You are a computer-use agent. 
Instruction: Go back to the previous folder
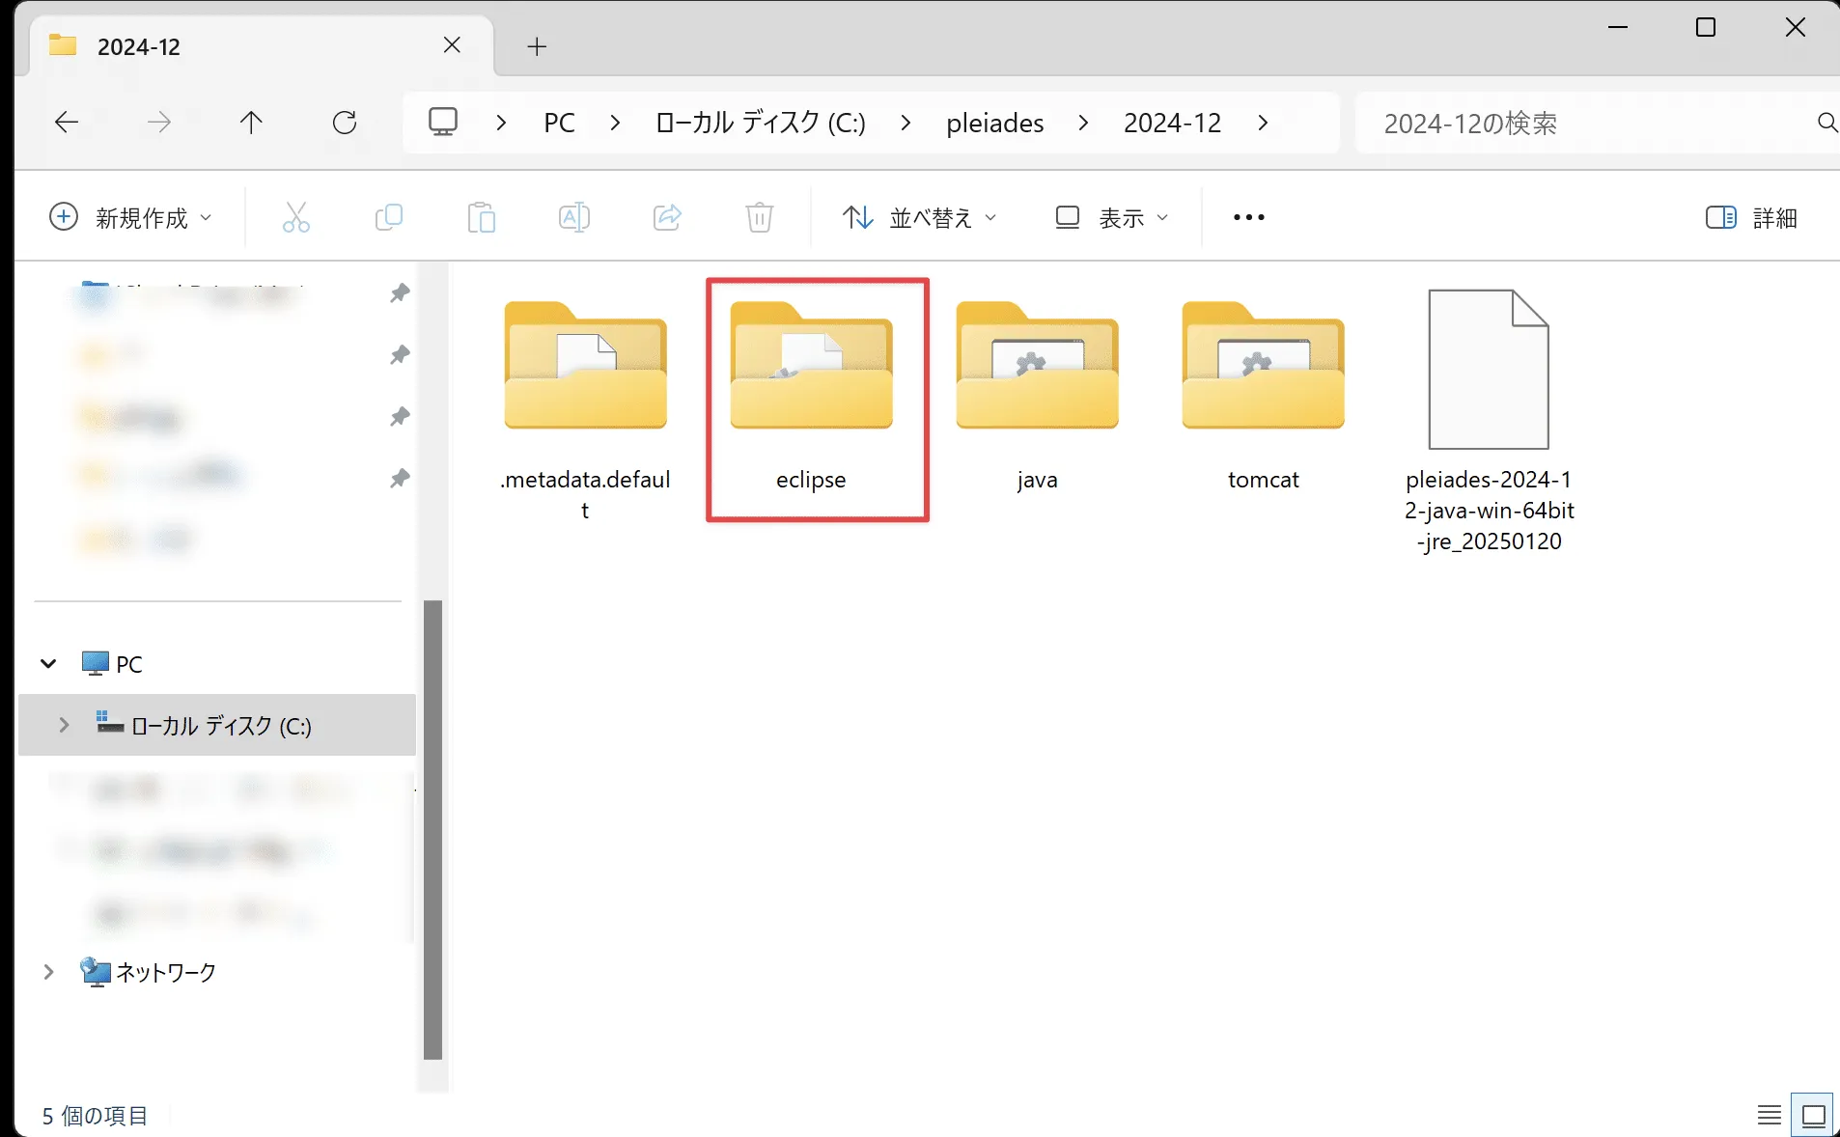(66, 123)
